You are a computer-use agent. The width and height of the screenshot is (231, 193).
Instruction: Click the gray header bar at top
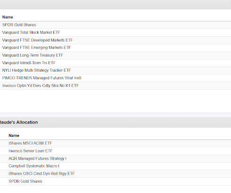pos(115,4)
